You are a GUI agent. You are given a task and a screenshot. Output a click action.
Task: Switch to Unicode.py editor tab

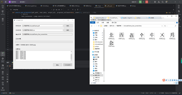tap(45, 6)
